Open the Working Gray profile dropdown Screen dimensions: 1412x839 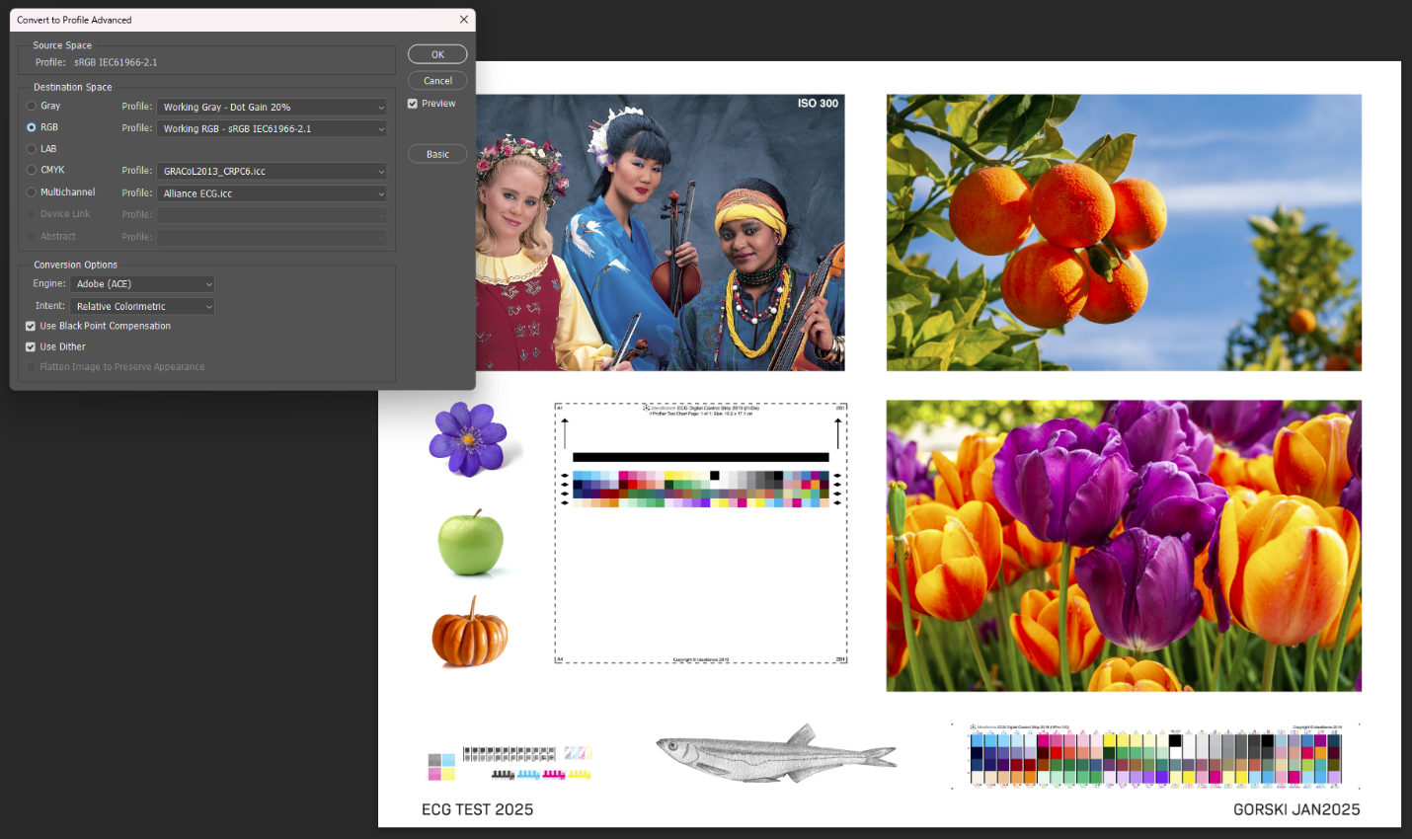272,108
